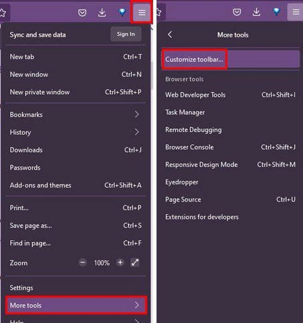
Task: Go back from More tools submenu
Action: pyautogui.click(x=170, y=35)
